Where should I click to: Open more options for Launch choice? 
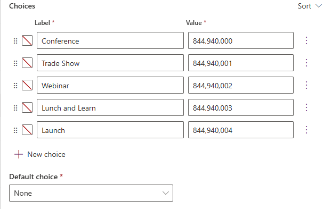(306, 130)
